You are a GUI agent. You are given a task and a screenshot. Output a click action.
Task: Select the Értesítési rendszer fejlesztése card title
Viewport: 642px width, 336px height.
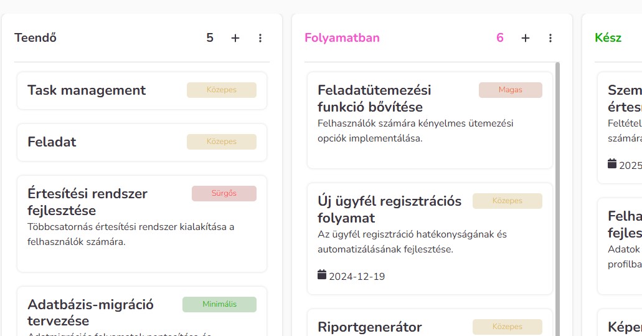[x=87, y=201]
